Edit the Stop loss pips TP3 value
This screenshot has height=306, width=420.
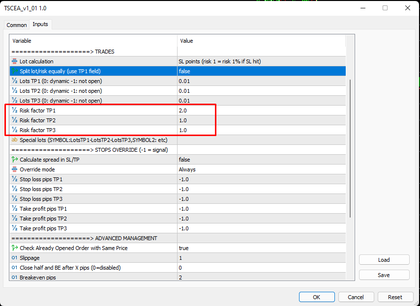(x=262, y=199)
